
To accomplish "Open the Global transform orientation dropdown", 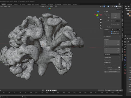I will (43, 7).
